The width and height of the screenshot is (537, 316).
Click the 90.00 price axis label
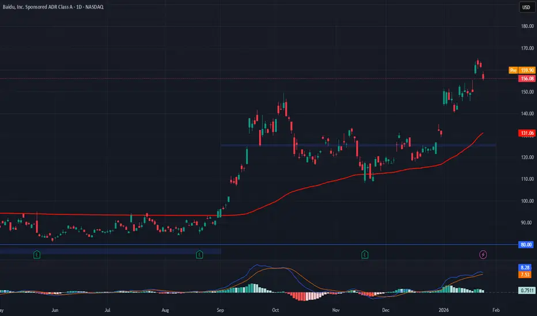527,223
